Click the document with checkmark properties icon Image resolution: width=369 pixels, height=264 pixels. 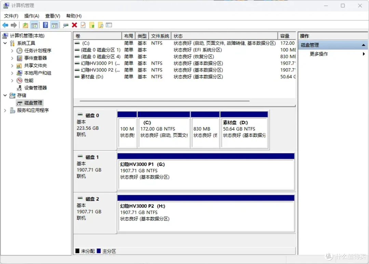83,25
